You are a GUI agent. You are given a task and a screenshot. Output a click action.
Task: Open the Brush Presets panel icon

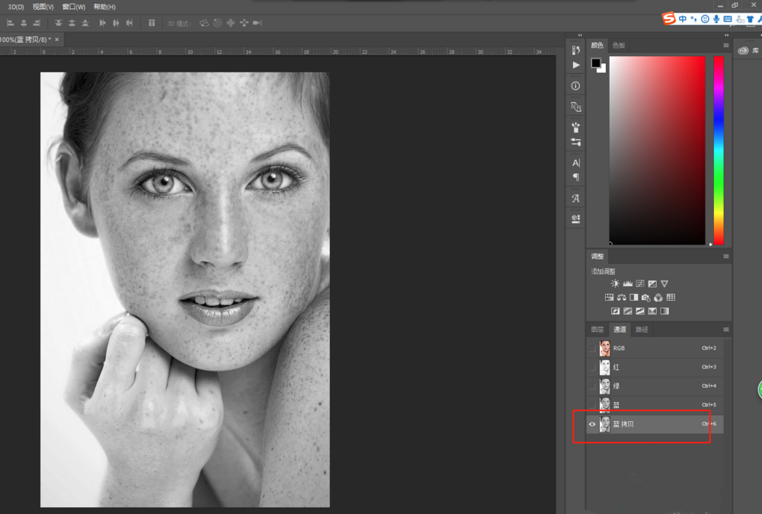576,127
